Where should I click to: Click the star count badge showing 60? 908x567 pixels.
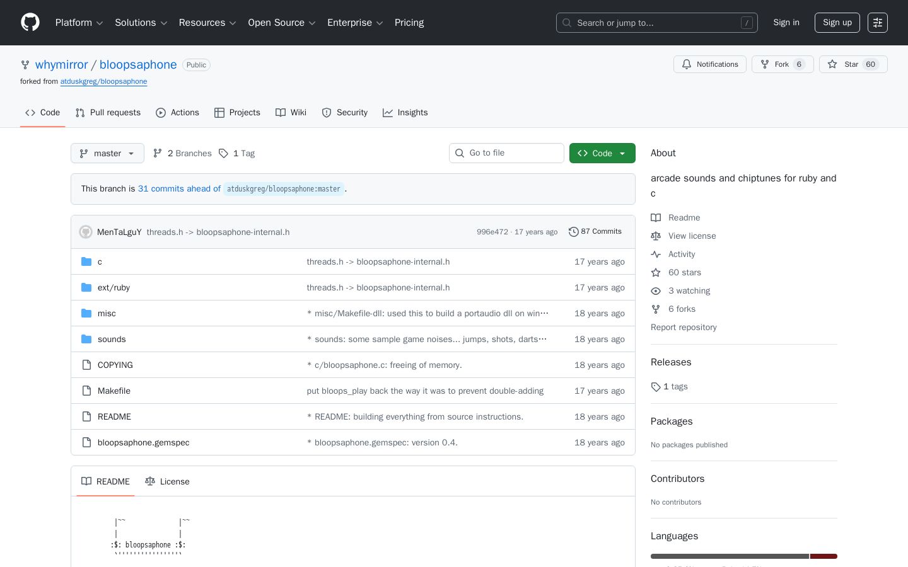[871, 64]
